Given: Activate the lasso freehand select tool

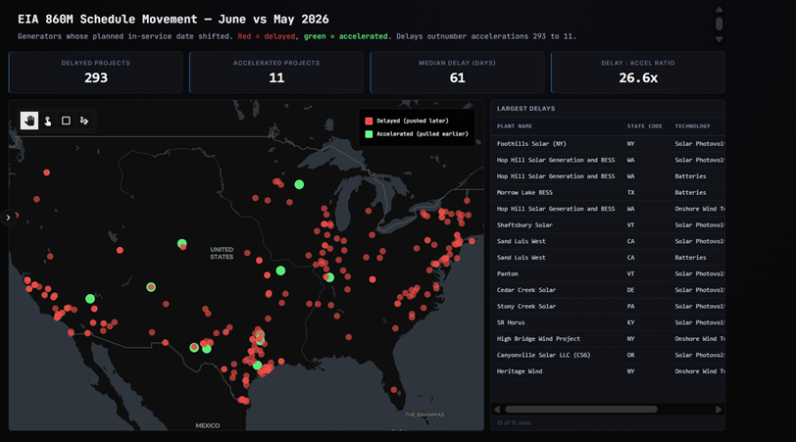Looking at the screenshot, I should click(x=84, y=121).
